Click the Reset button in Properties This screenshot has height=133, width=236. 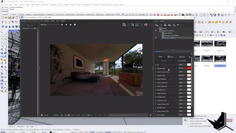160,57
